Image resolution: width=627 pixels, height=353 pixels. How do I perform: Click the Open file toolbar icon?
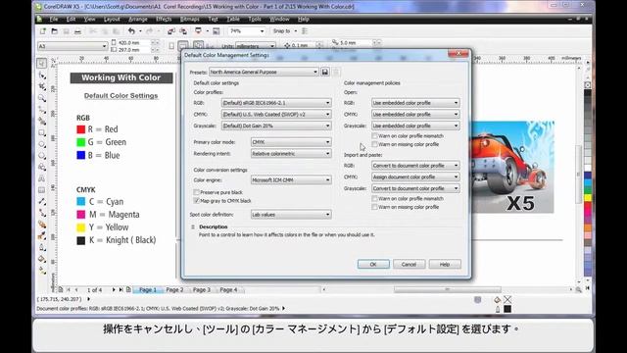click(x=55, y=31)
